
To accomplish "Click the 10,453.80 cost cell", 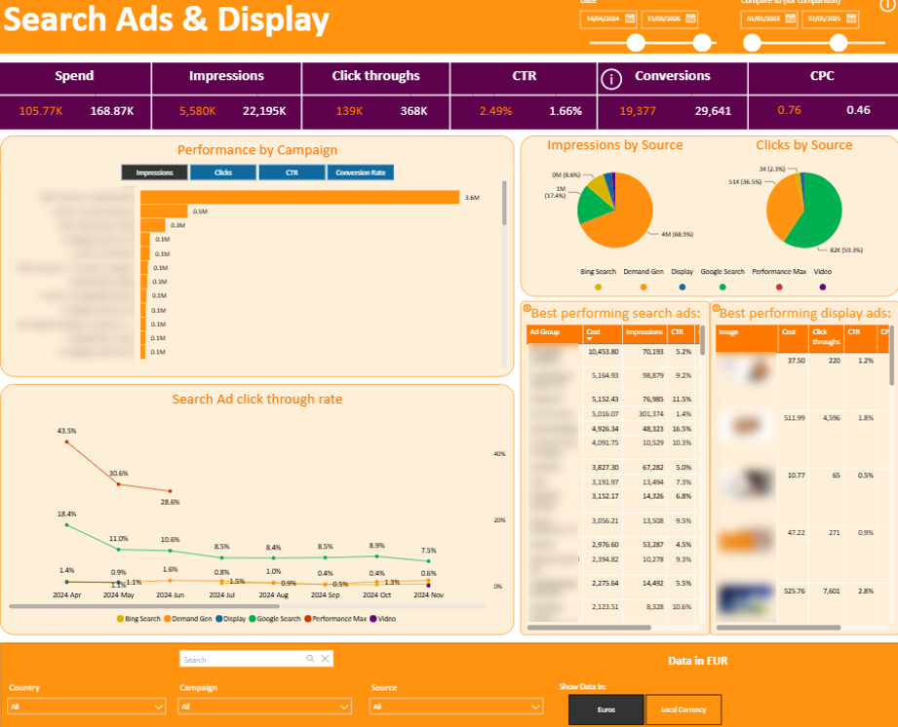I will pos(604,352).
